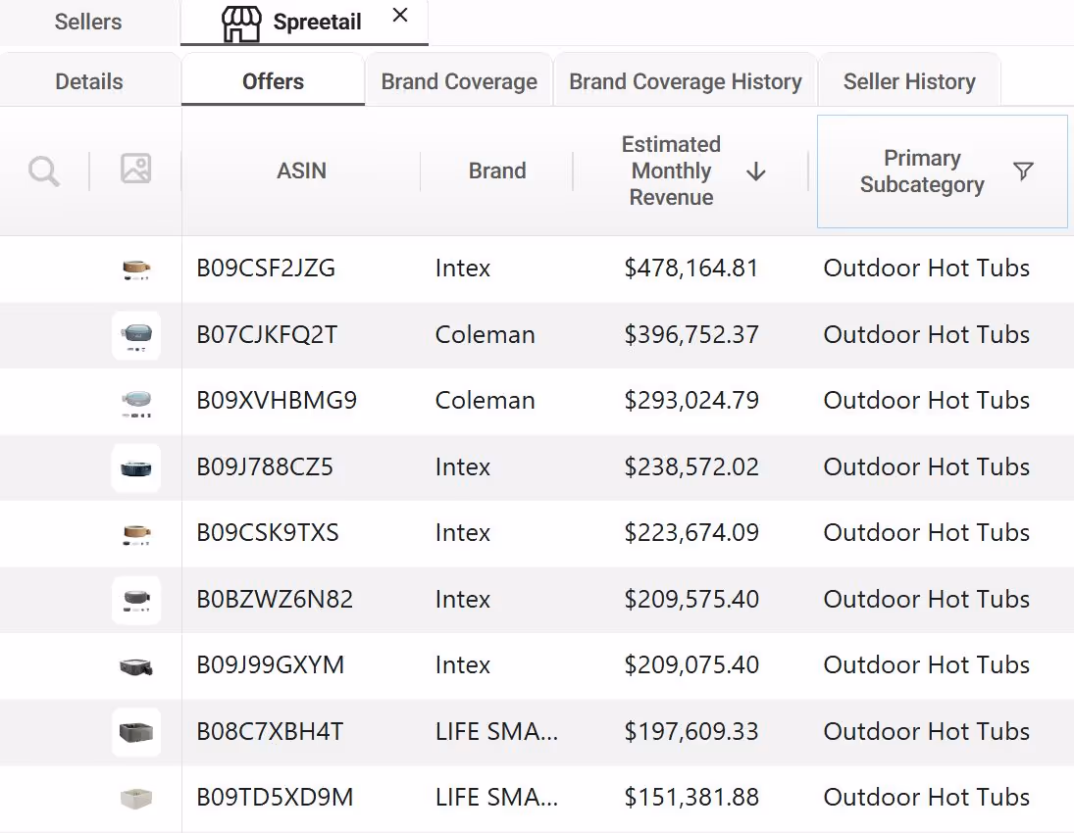Close the Spreetail tab
1074x833 pixels.
coord(400,15)
